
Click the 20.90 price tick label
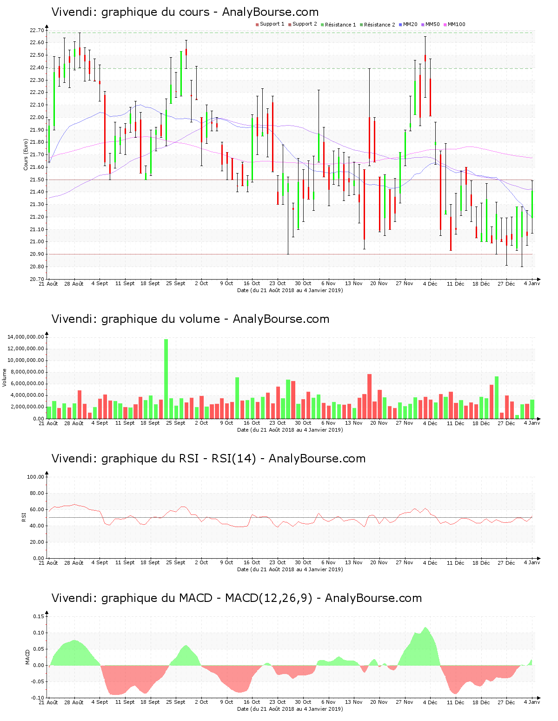(37, 254)
